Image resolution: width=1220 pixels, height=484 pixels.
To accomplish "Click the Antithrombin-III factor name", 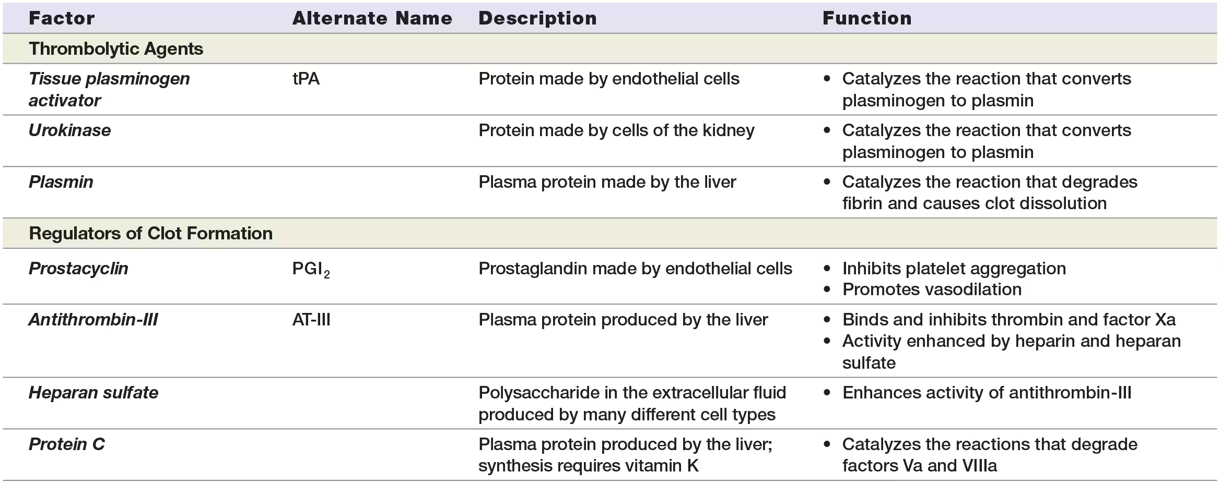I will [x=93, y=320].
